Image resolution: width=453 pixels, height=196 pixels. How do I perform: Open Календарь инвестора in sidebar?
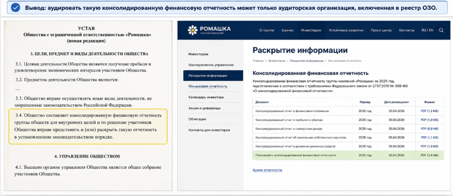[205, 97]
